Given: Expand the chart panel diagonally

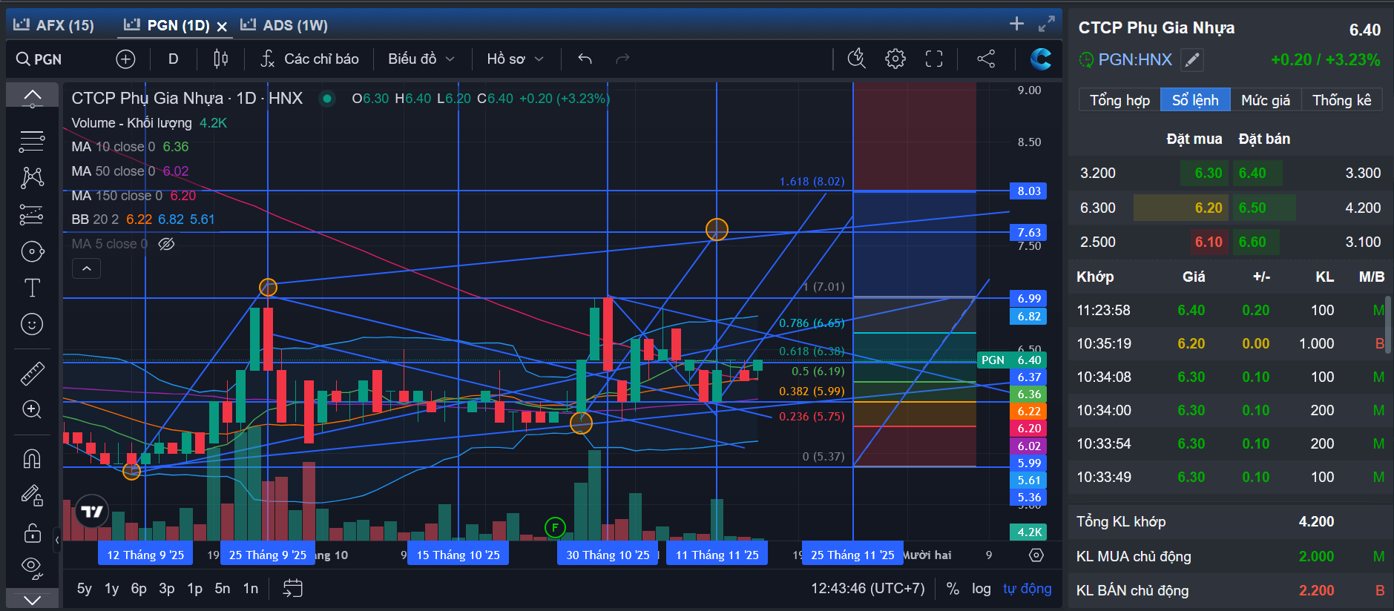Looking at the screenshot, I should (1046, 24).
